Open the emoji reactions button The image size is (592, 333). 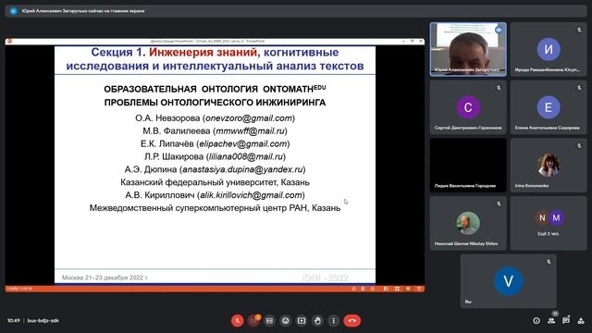point(286,321)
